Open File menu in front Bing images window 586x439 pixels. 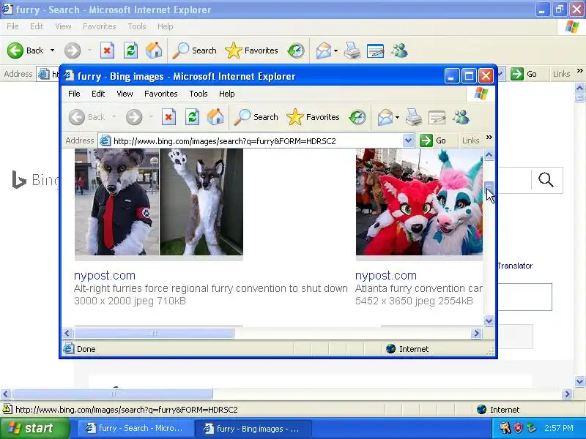[74, 94]
